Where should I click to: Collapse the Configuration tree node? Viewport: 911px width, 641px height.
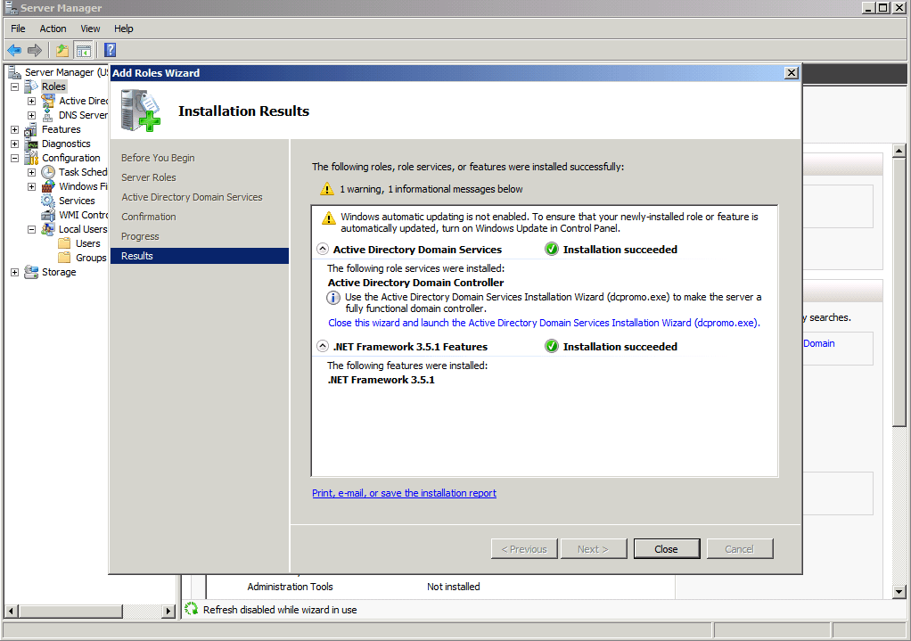click(14, 158)
